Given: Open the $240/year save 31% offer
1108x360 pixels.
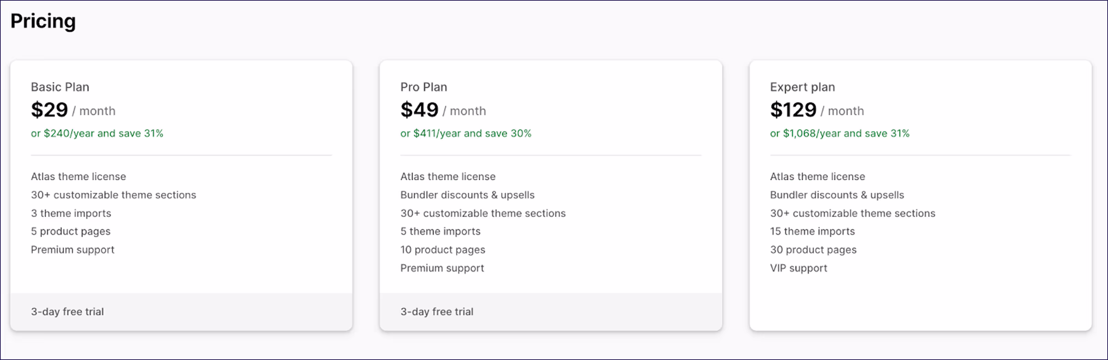Looking at the screenshot, I should [x=97, y=133].
